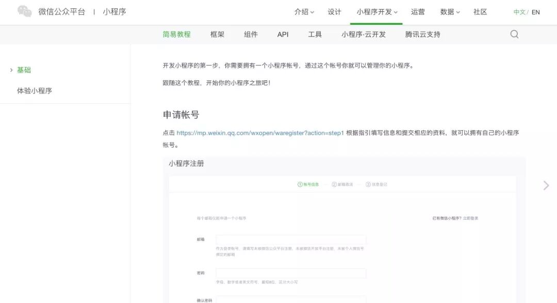
Task: Click the 邮箱 input field in the image
Action: (x=291, y=240)
